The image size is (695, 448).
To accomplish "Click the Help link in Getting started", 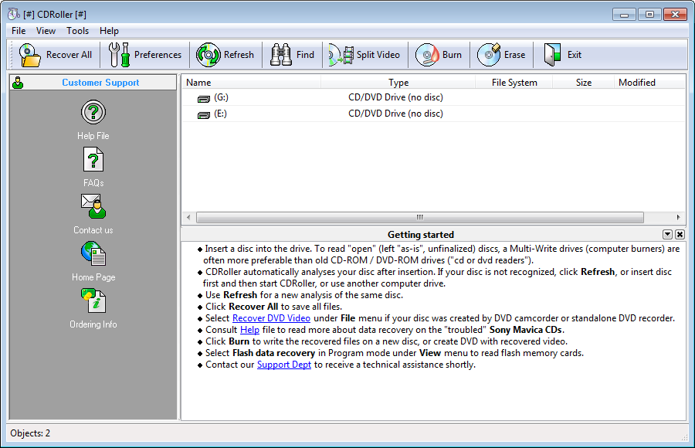I will point(249,330).
